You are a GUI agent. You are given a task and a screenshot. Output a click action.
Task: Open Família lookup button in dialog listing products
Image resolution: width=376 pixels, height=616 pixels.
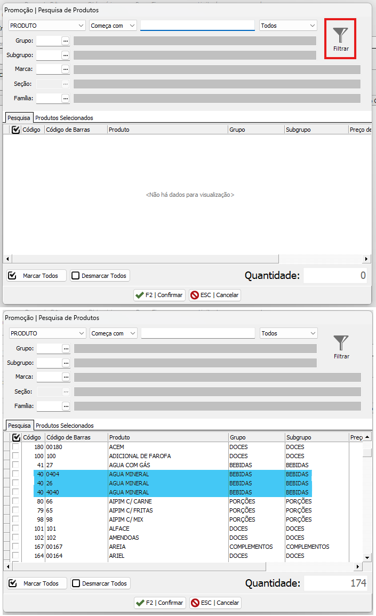click(66, 406)
